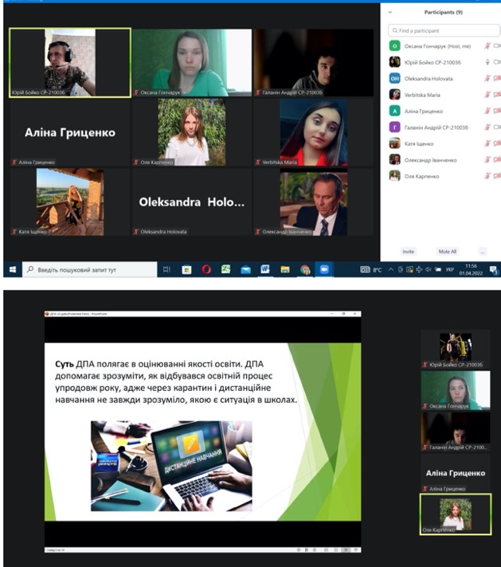Viewport: 501px width, 567px height.
Task: Open File Explorer from the taskbar
Action: (x=285, y=270)
